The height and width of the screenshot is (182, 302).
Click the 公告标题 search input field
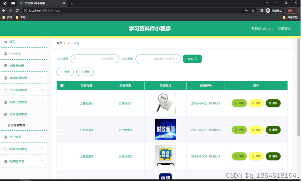[x=95, y=59]
